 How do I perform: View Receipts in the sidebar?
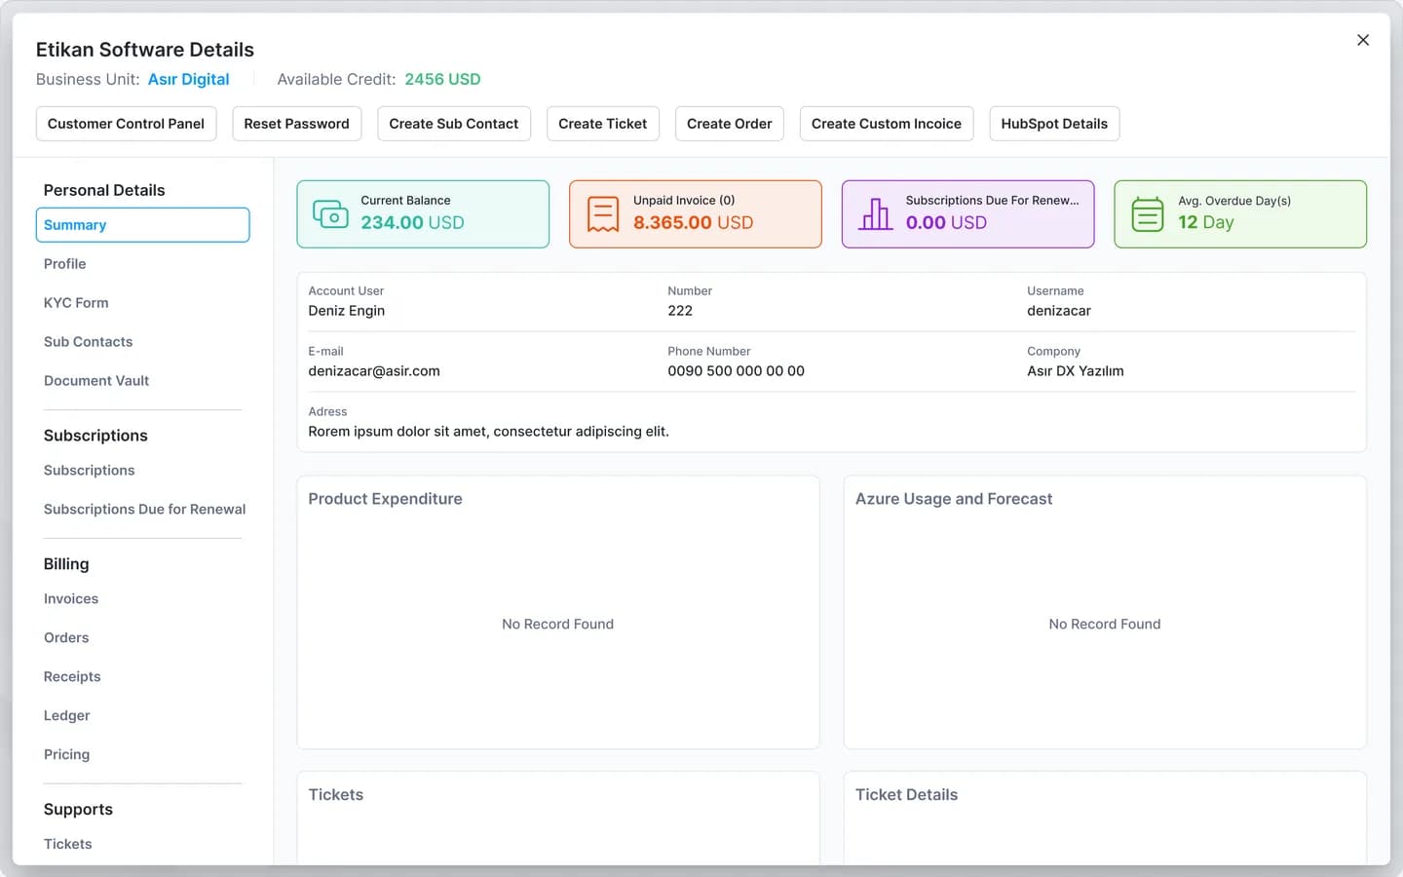coord(72,677)
